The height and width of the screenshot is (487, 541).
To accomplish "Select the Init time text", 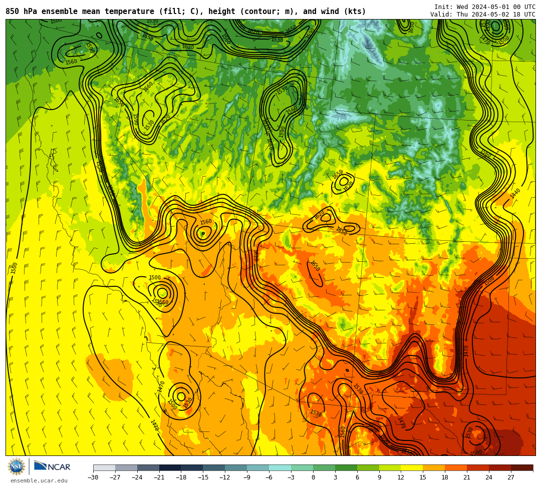I will [485, 7].
